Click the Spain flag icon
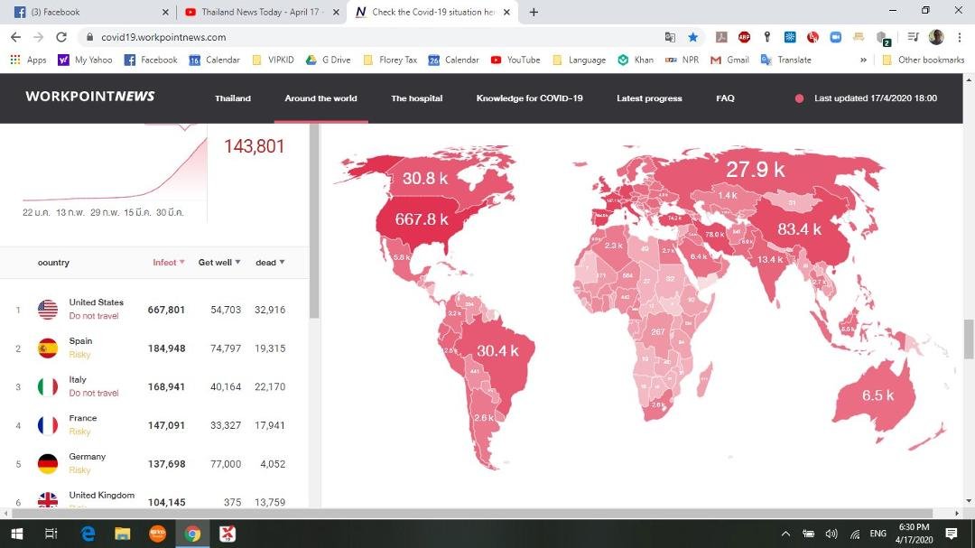Image resolution: width=975 pixels, height=548 pixels. [48, 348]
